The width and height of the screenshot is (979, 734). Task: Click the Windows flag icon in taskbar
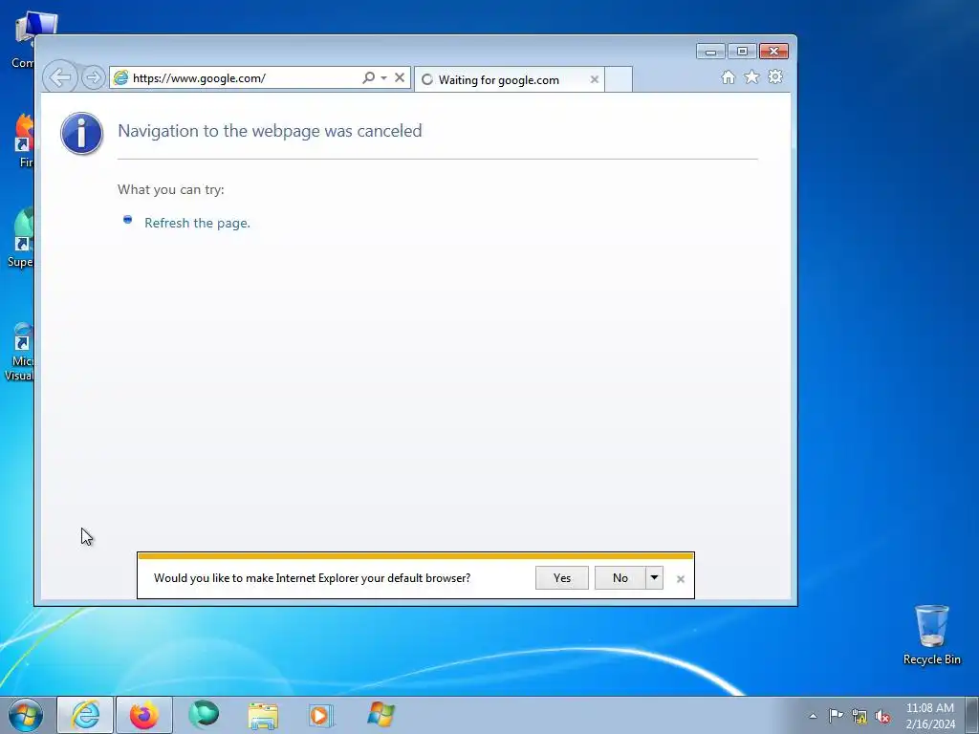coord(381,715)
